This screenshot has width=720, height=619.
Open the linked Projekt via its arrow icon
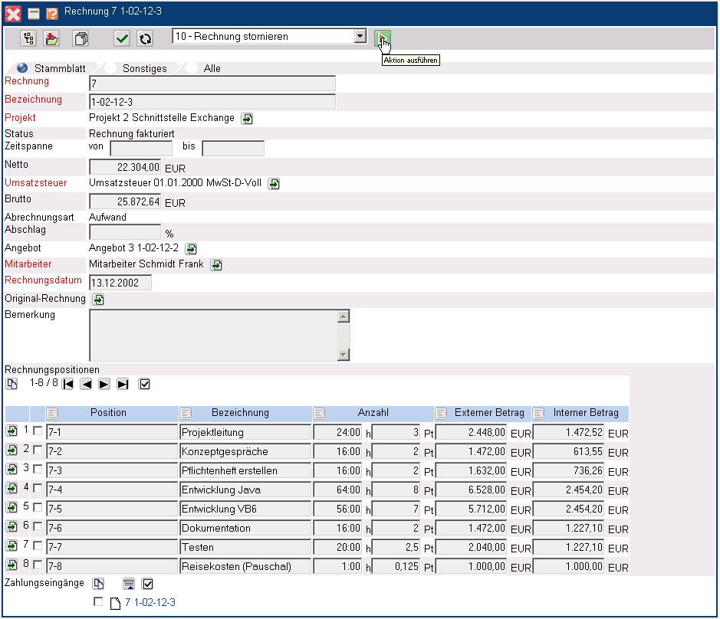tap(247, 118)
